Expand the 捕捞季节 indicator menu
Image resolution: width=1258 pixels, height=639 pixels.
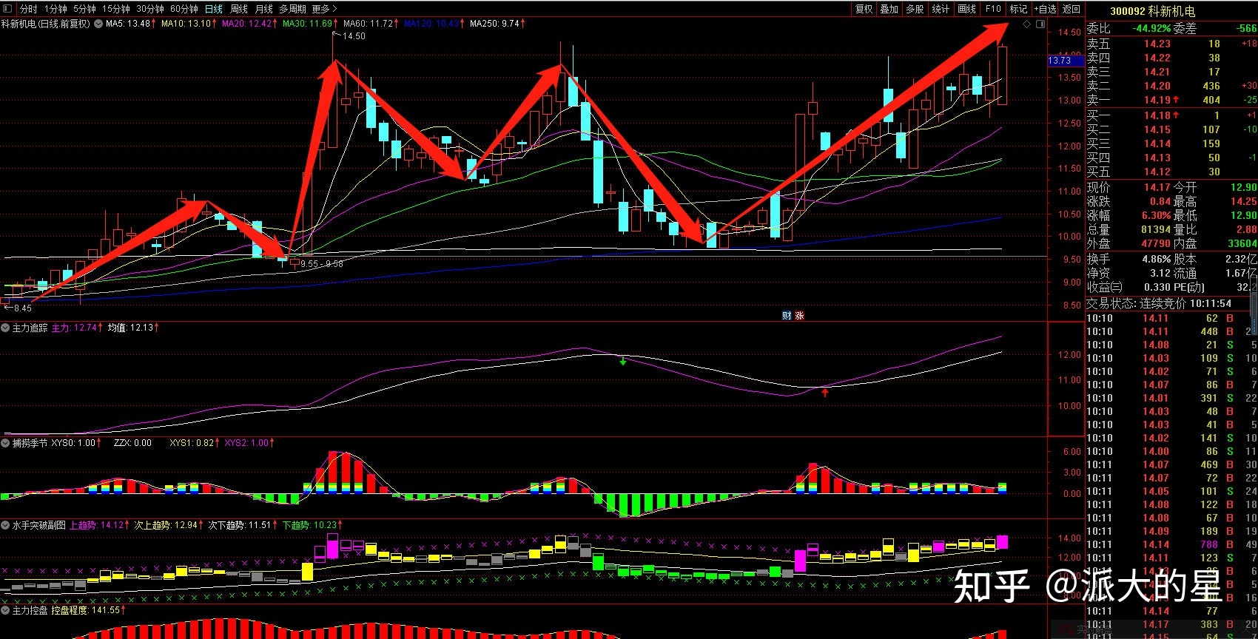tap(6, 443)
